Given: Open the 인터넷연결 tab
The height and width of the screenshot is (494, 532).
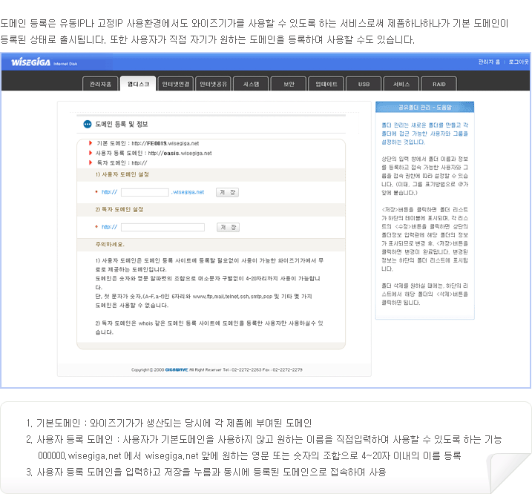Looking at the screenshot, I should point(176,84).
